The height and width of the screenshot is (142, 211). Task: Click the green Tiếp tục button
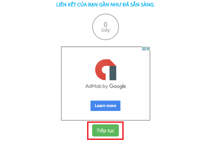click(x=105, y=130)
